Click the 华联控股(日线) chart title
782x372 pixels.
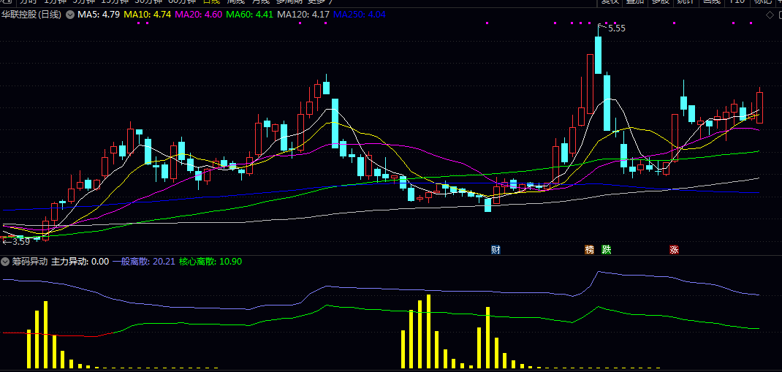(31, 15)
